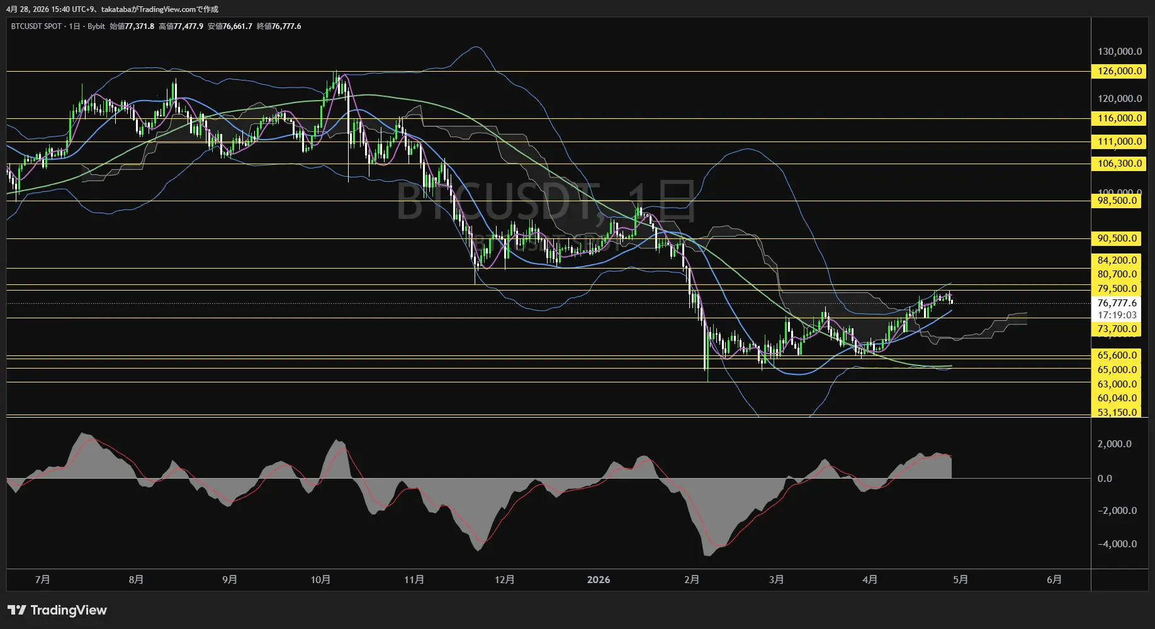Select the 90,500.0 price level tag
The image size is (1155, 629).
click(1117, 238)
